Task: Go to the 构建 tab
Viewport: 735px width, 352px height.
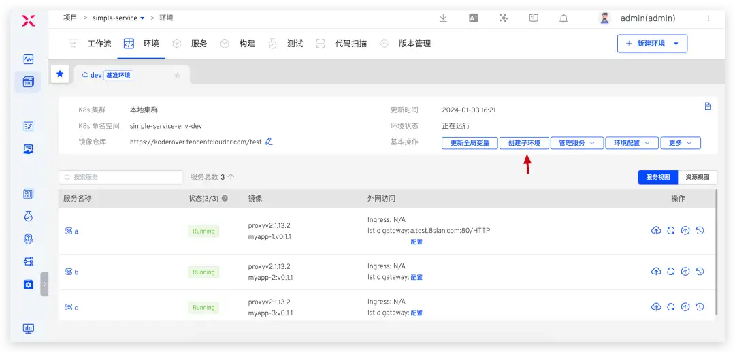Action: (238, 44)
